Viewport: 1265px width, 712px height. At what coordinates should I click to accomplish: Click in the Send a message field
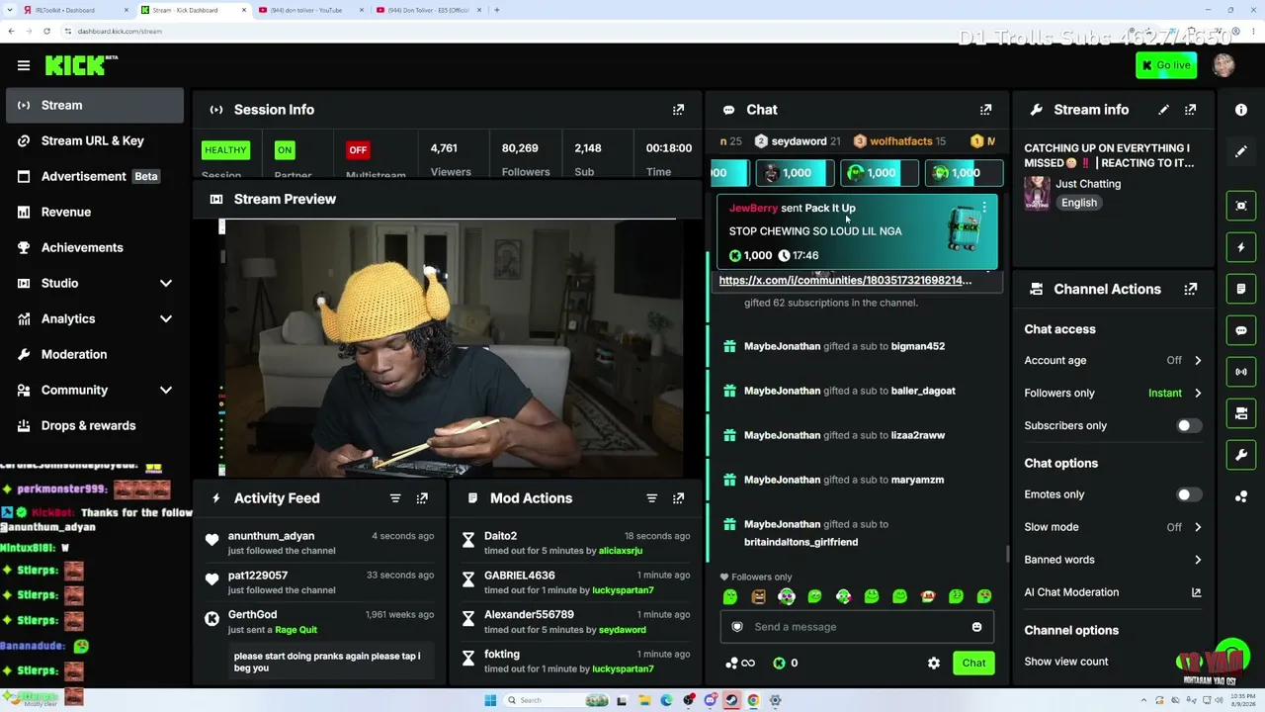(857, 627)
